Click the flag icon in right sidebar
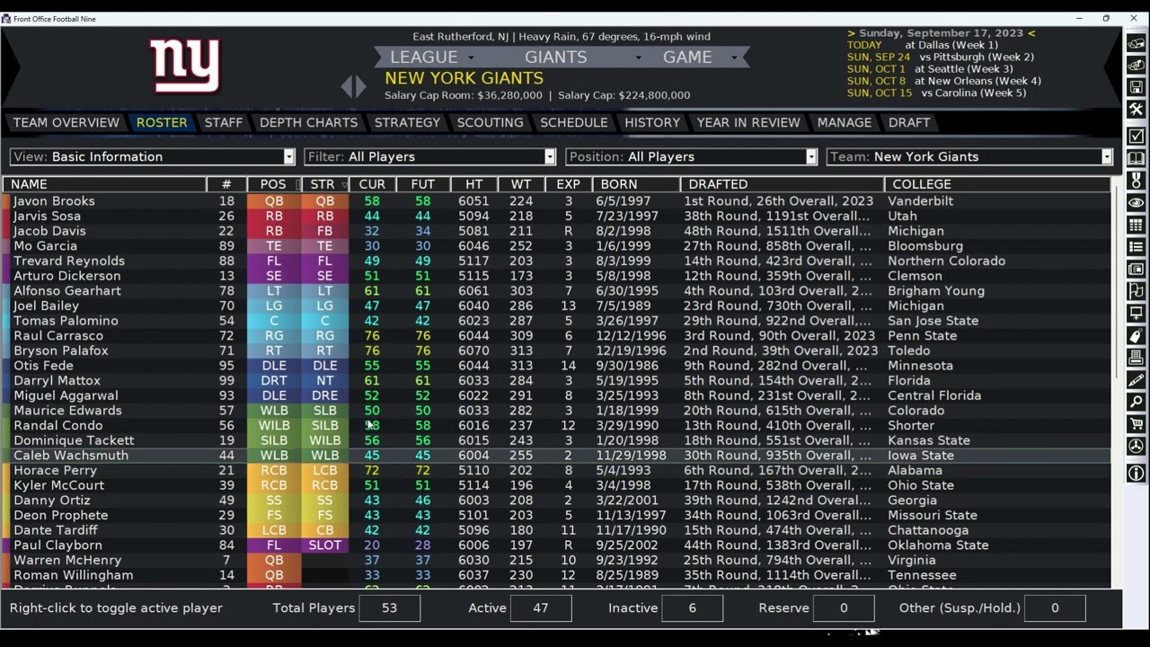This screenshot has height=647, width=1150. (1137, 291)
